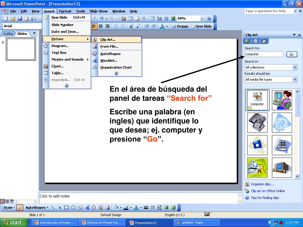Click the Fill Color bucket swatch
Screen dimensions: 303x227
click(116, 207)
